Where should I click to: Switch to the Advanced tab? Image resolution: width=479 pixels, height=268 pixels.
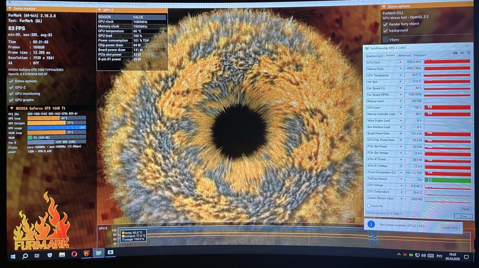[404, 55]
